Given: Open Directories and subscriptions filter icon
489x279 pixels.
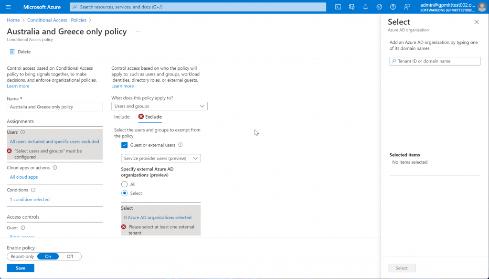Looking at the screenshot, I should tap(352, 7).
